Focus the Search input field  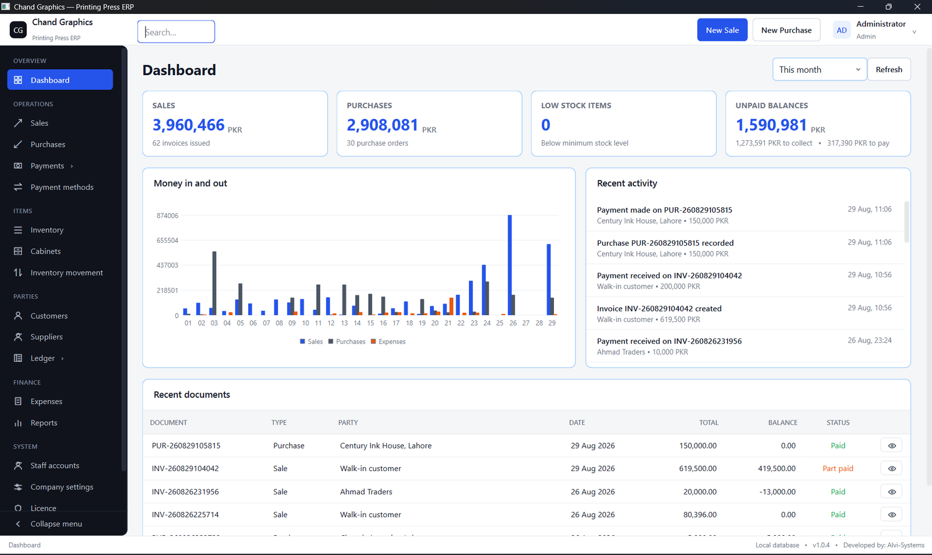click(x=176, y=31)
